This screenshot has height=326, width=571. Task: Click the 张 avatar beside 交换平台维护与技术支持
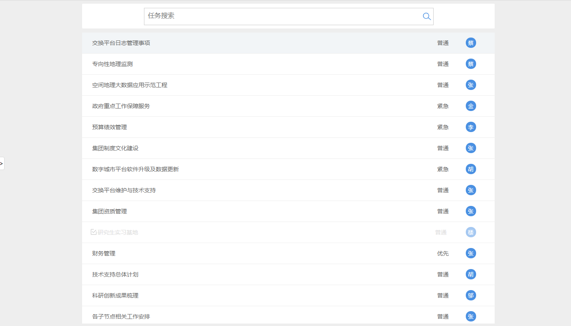tap(471, 190)
